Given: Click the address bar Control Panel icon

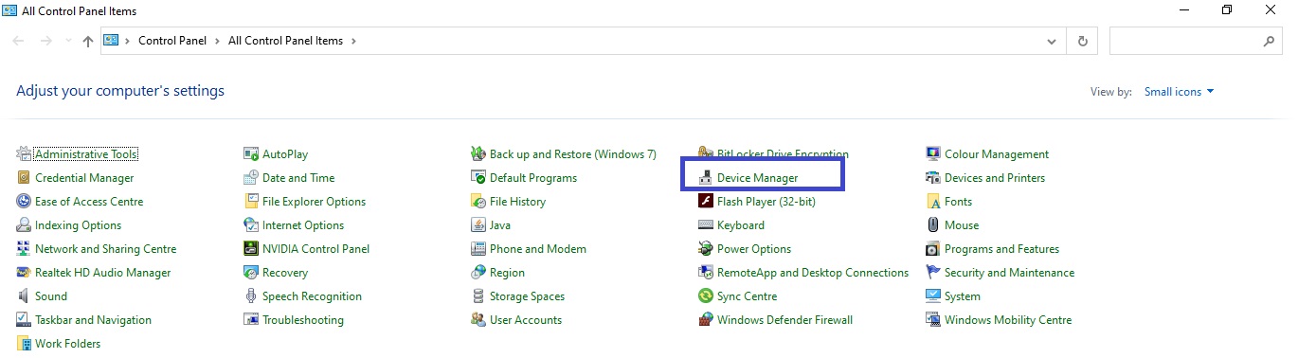Looking at the screenshot, I should coord(111,41).
